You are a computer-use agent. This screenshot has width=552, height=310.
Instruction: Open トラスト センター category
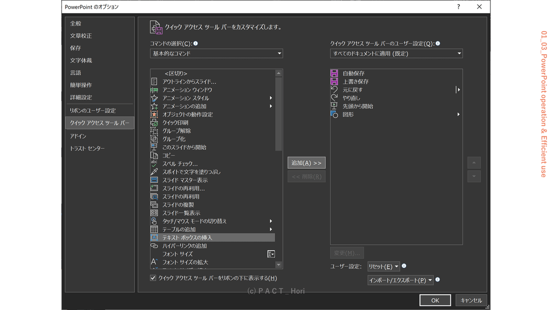(87, 149)
